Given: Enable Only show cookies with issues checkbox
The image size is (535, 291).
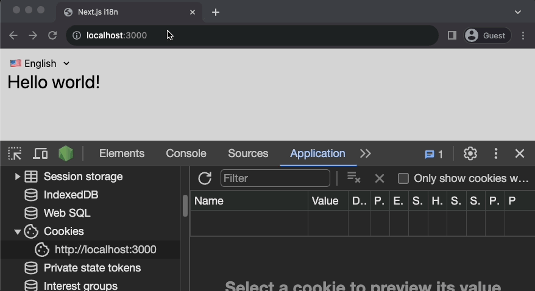Looking at the screenshot, I should [403, 178].
